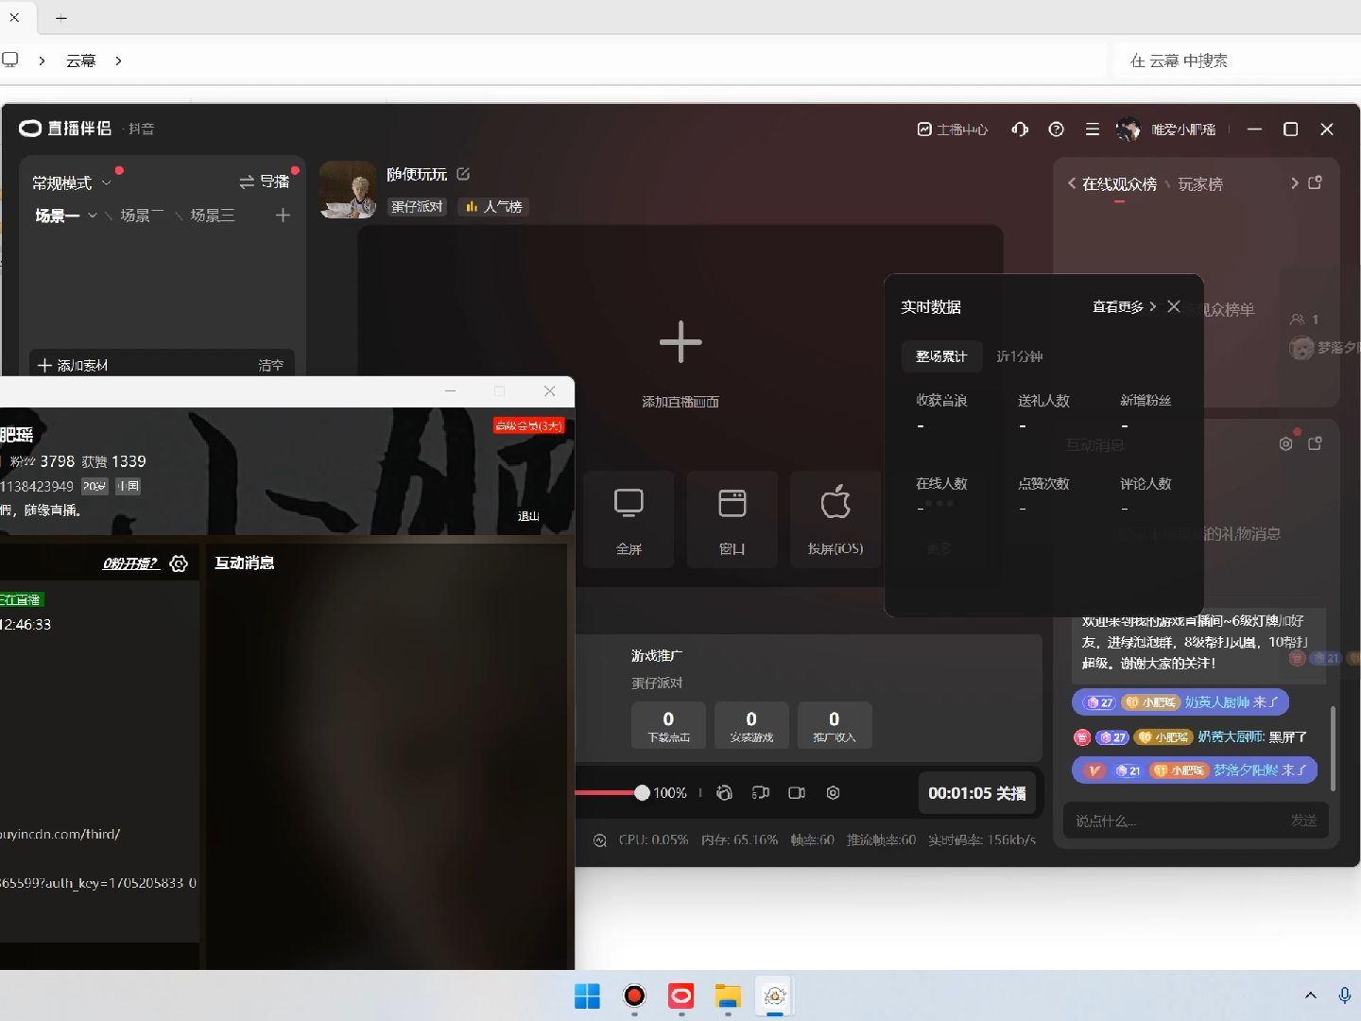Click the 在 云幕 中搜索 search box
This screenshot has height=1021, width=1361.
click(x=1238, y=61)
